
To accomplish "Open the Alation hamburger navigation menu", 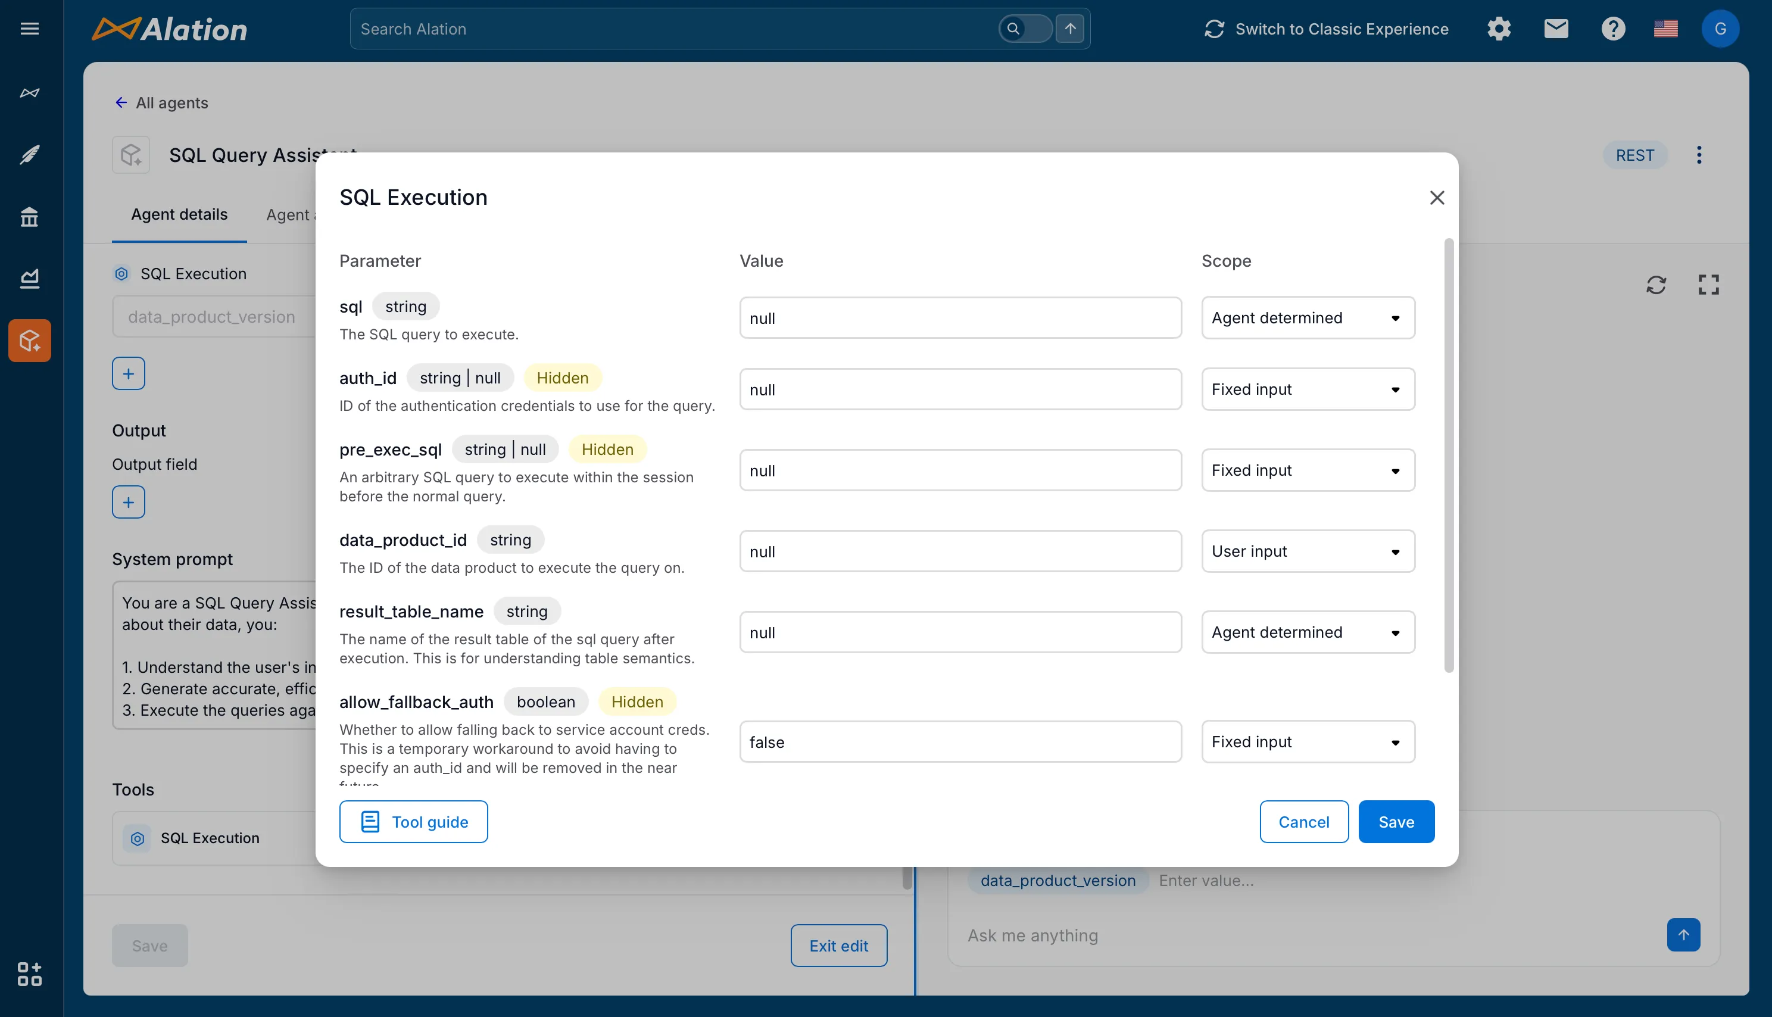I will click(30, 29).
